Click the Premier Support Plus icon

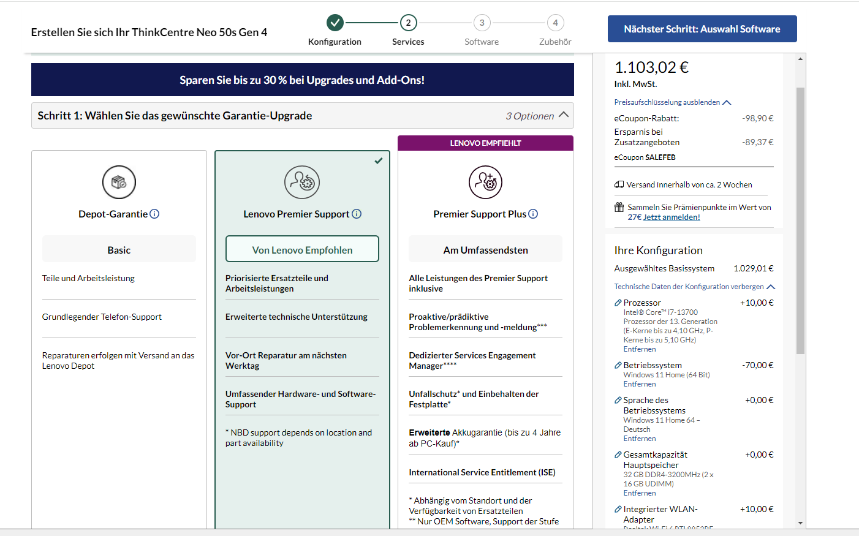485,182
